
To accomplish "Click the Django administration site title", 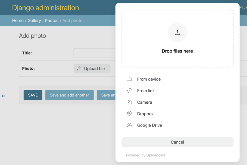I will [x=46, y=8].
